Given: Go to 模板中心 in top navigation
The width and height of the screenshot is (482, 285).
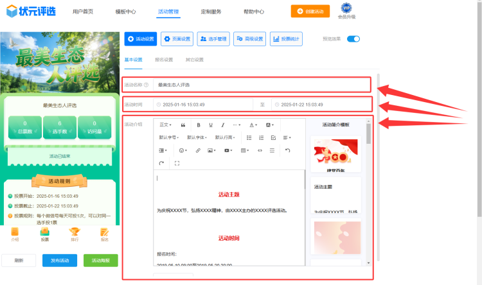Looking at the screenshot, I should click(x=125, y=12).
